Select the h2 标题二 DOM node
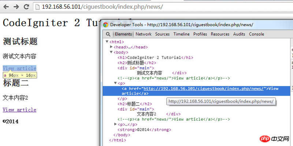 pyautogui.click(x=135, y=104)
